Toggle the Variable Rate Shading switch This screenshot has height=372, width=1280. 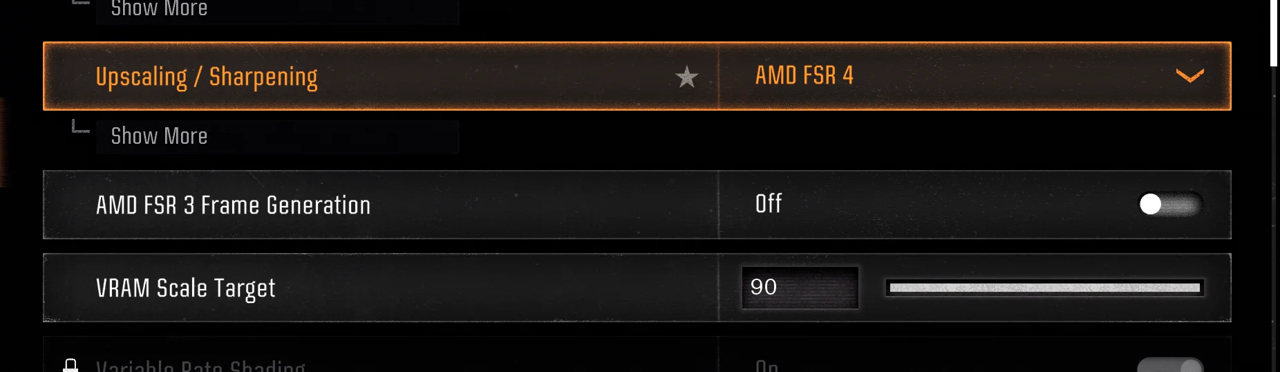(1170, 365)
